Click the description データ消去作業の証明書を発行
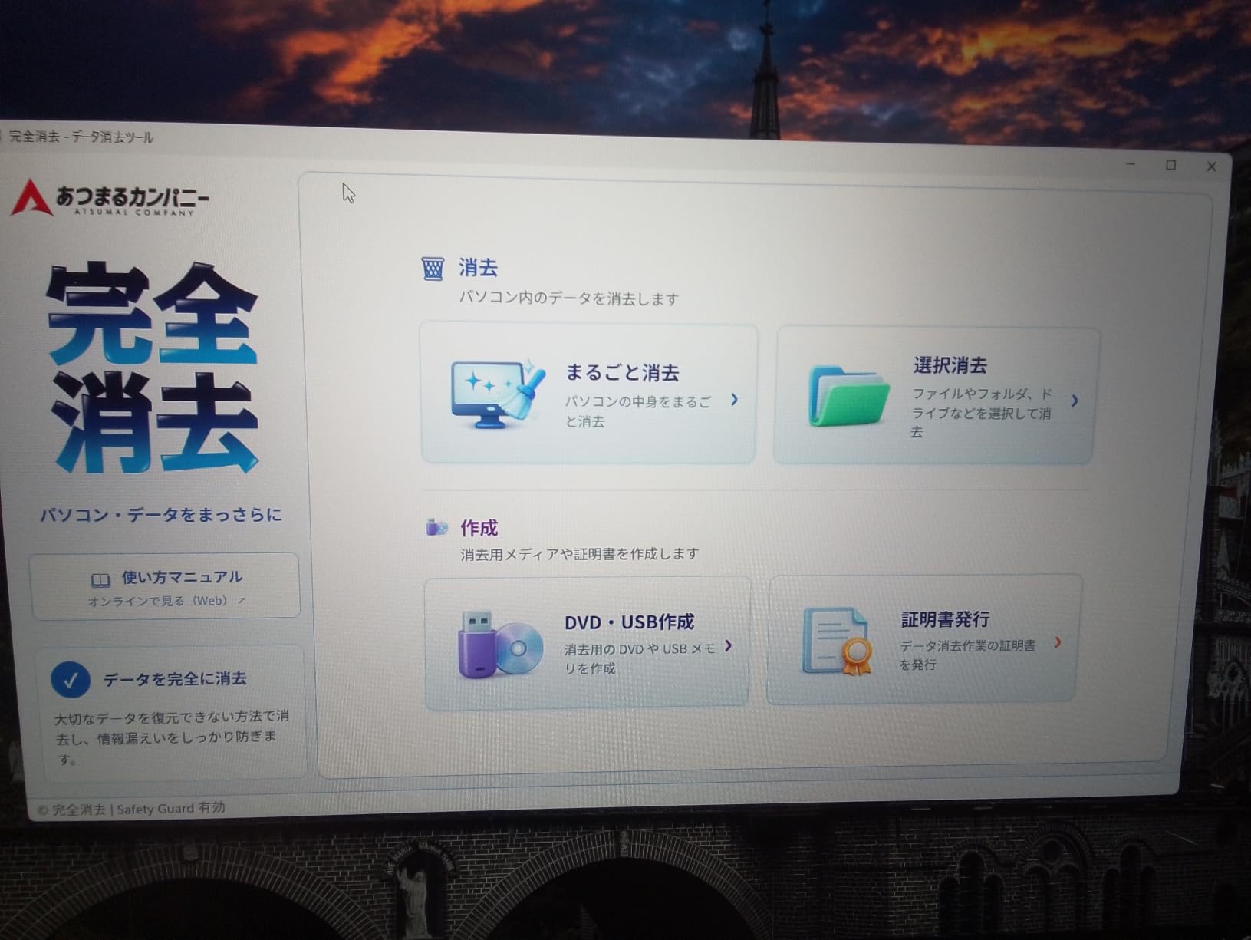1251x940 pixels. point(967,655)
